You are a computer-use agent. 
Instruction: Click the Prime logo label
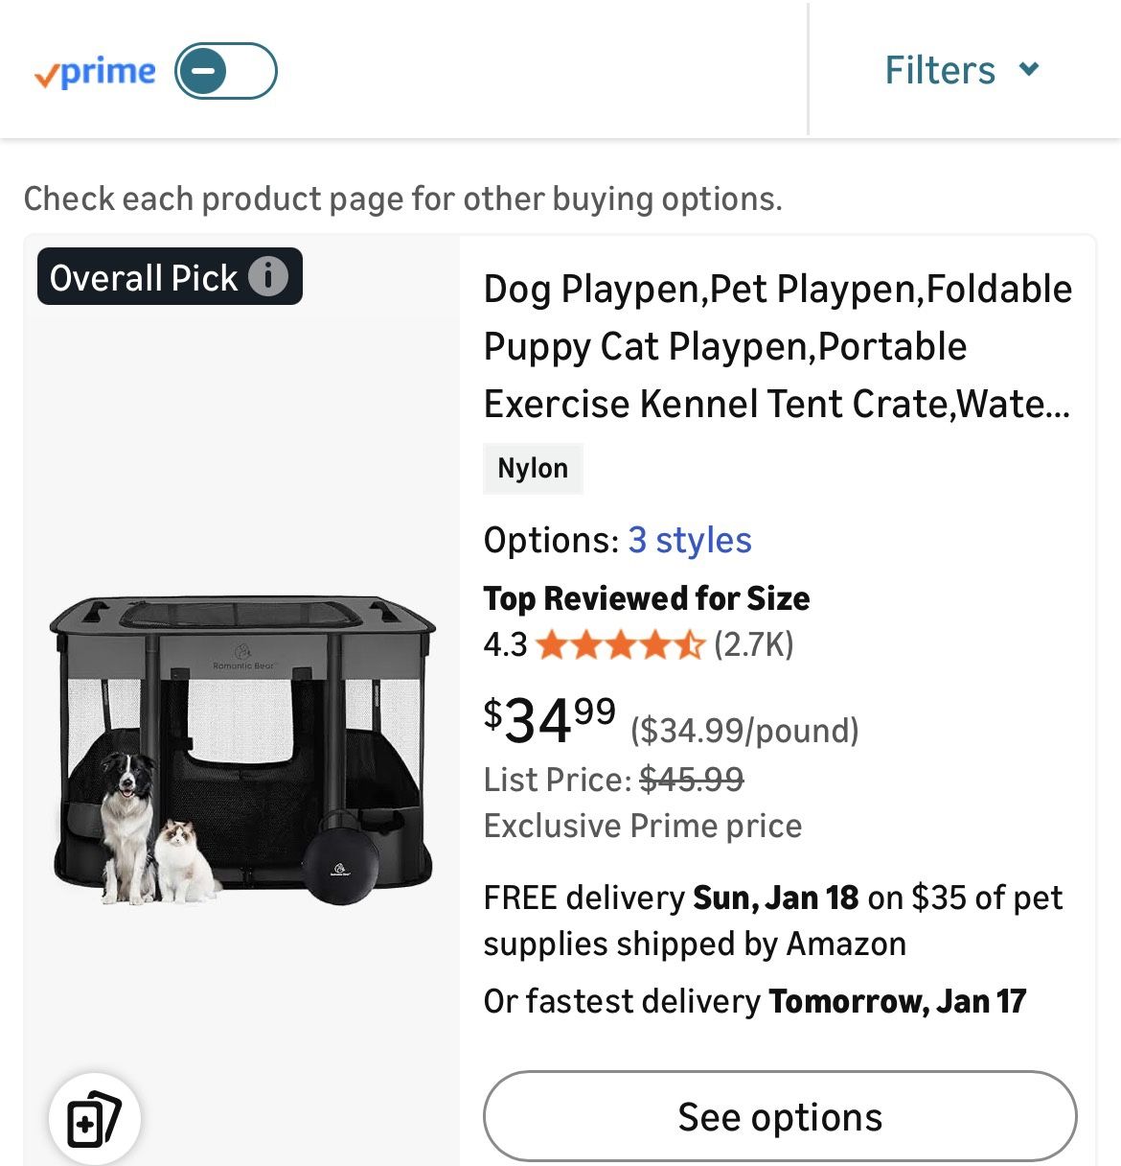coord(95,72)
